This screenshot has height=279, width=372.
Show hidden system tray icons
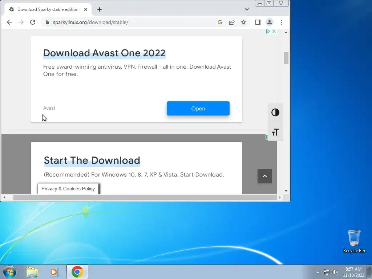coord(318,272)
